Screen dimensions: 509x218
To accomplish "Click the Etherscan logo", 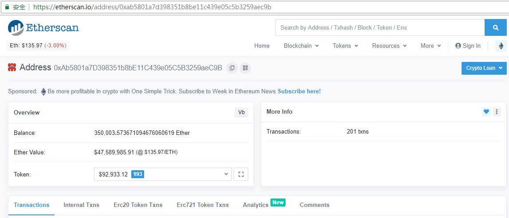I will click(43, 27).
